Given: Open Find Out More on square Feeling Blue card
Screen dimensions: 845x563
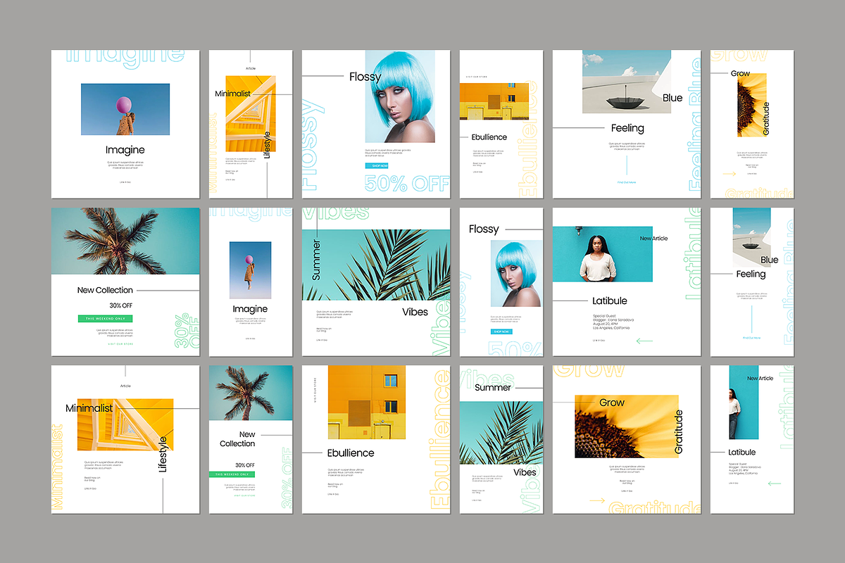Looking at the screenshot, I should pos(627,182).
